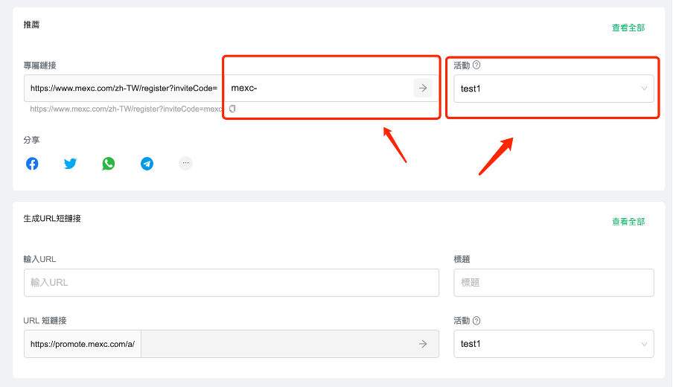
Task: Share referral link on Twitter
Action: click(x=71, y=164)
